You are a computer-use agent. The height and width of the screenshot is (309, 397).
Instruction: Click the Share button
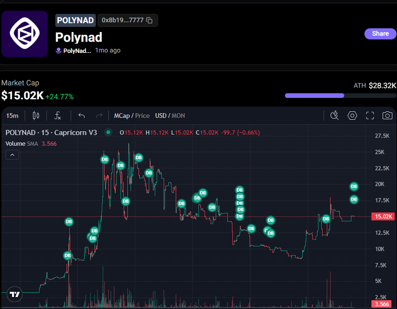tap(380, 33)
